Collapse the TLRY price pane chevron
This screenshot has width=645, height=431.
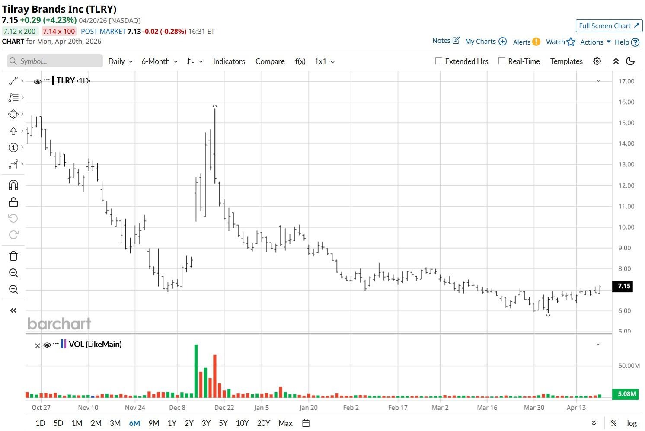(598, 81)
